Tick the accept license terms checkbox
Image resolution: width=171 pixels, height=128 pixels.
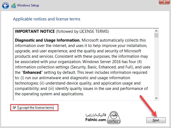tap(15, 108)
